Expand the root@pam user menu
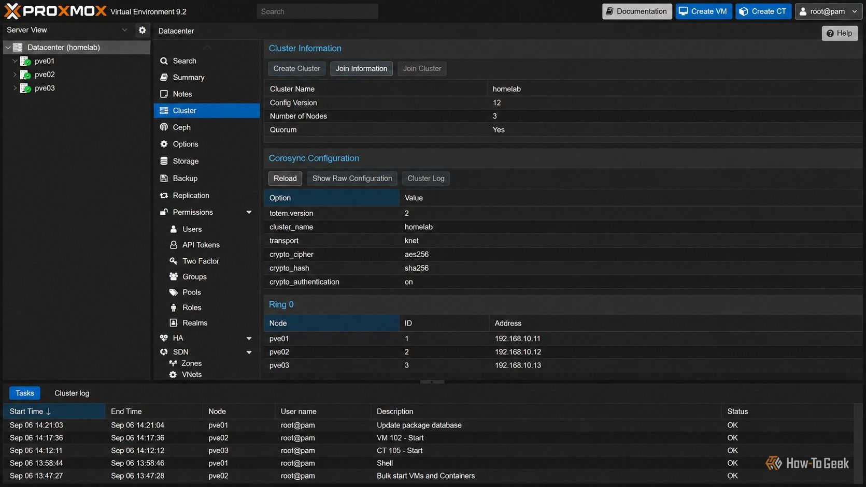866x487 pixels. (829, 11)
